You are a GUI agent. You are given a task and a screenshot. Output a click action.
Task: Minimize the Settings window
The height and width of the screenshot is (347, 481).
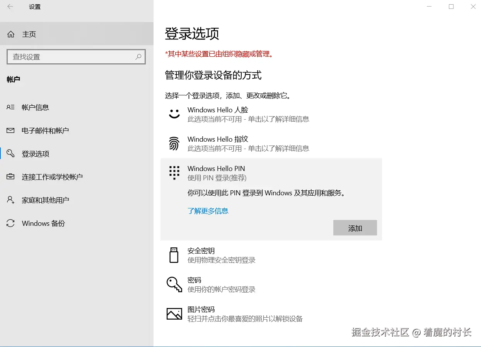point(429,7)
